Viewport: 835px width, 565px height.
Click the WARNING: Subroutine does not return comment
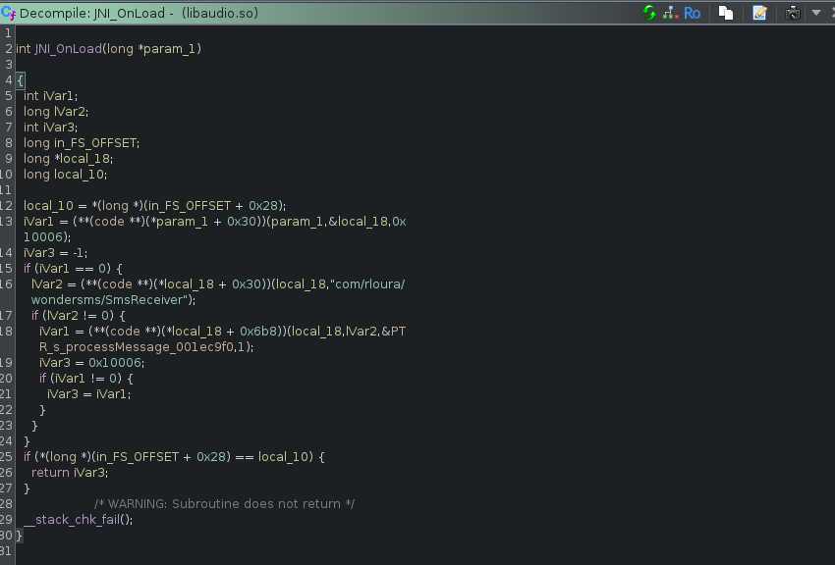click(x=224, y=504)
